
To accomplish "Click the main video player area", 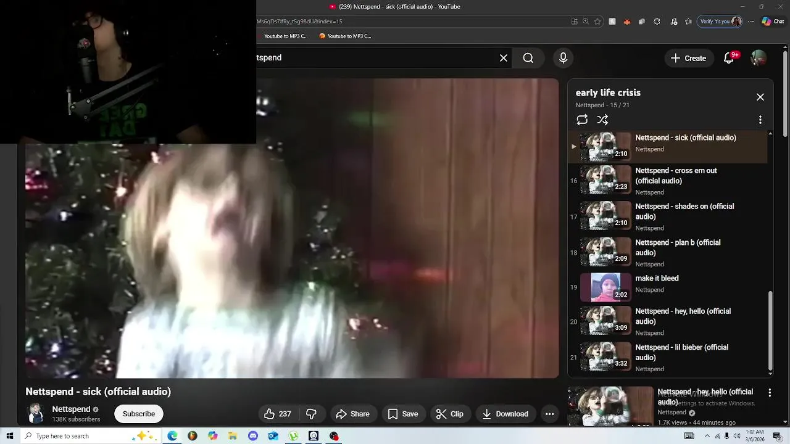I will 292,228.
